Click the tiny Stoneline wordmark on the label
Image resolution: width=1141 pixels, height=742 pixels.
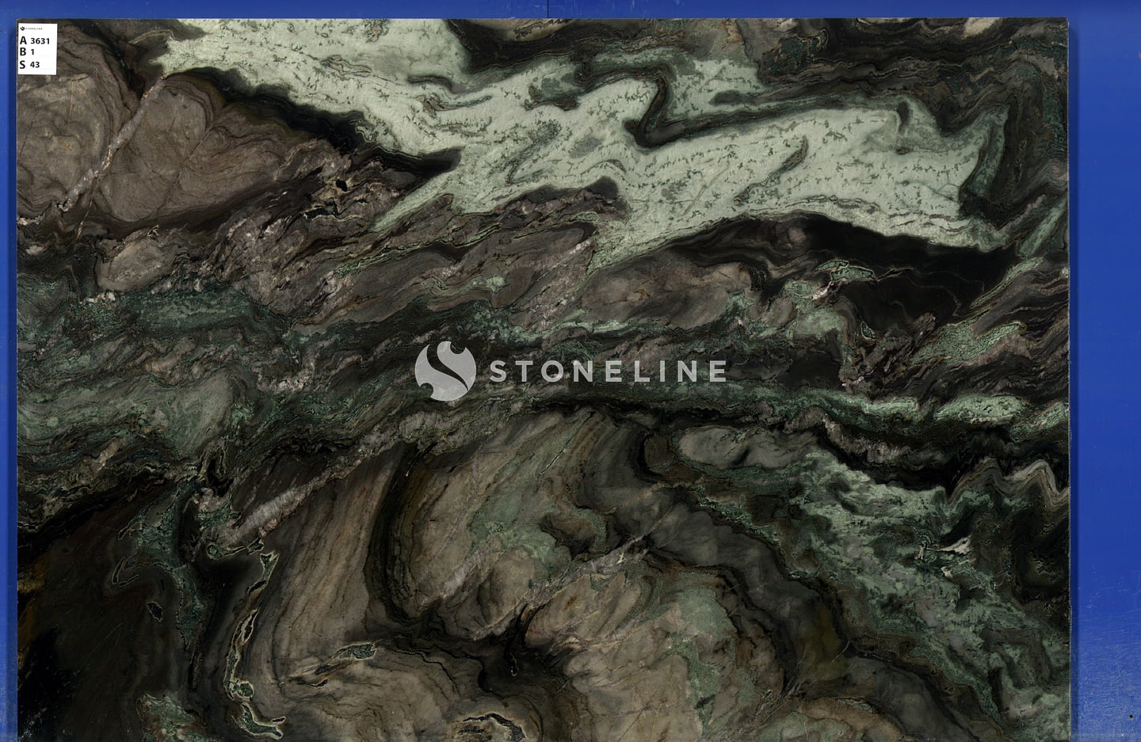click(33, 29)
